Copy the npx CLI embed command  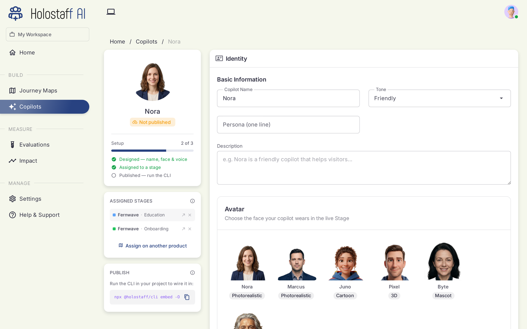187,297
